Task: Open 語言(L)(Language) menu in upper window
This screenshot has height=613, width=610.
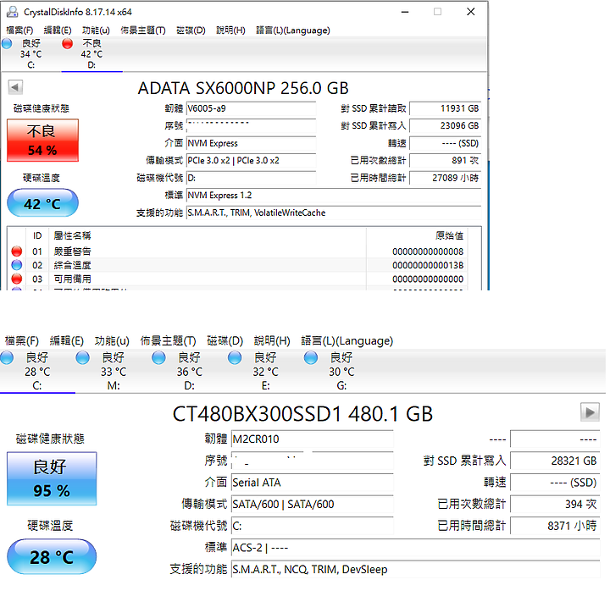Action: [x=293, y=30]
